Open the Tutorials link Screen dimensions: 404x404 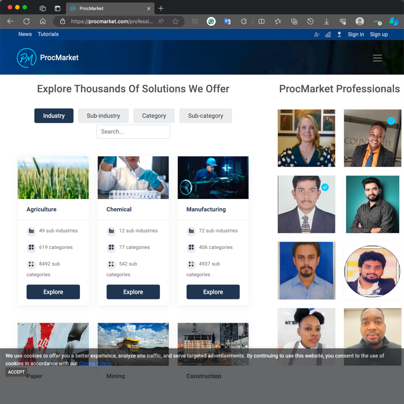[48, 34]
